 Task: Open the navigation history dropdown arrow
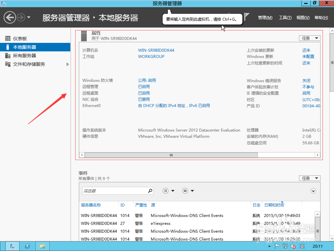click(x=29, y=17)
